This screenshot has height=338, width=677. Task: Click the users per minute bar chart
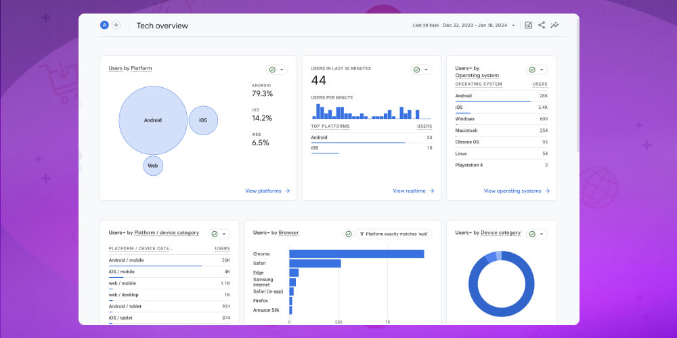(x=371, y=112)
